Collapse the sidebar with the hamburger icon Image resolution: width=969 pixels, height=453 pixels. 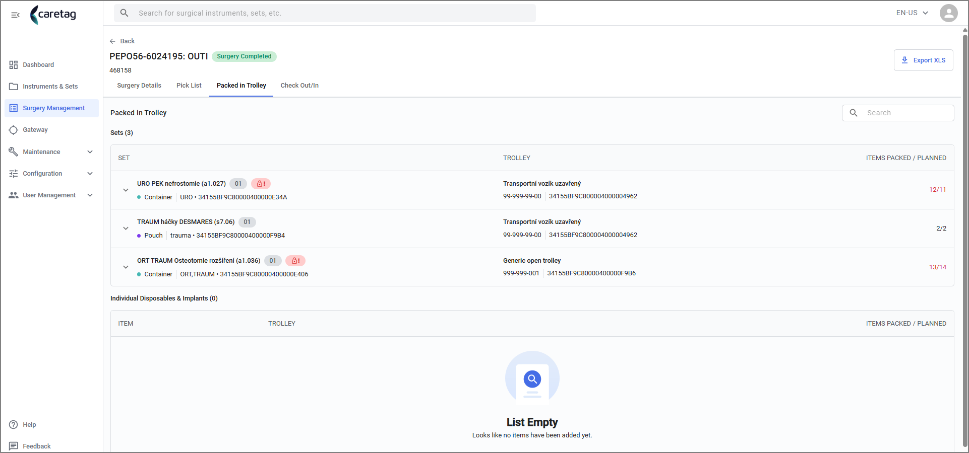[x=15, y=15]
